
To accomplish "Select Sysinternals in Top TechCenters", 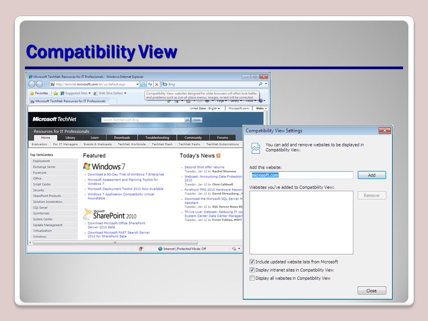I will point(53,213).
